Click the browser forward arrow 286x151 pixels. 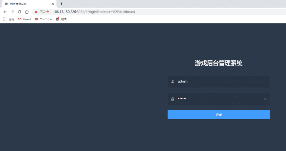click(12, 12)
